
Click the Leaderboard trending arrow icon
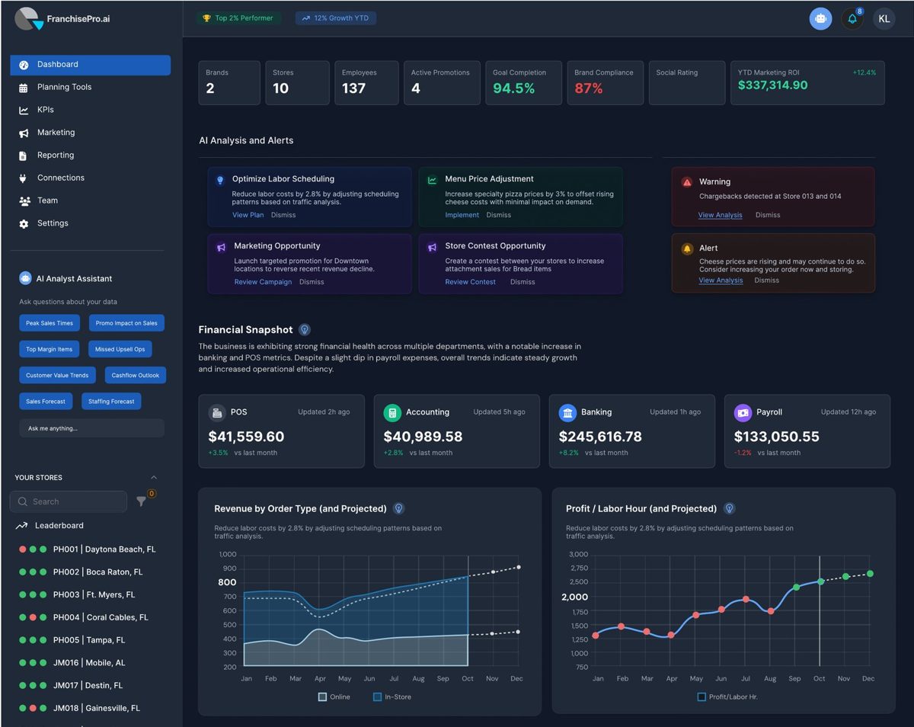[x=21, y=526]
